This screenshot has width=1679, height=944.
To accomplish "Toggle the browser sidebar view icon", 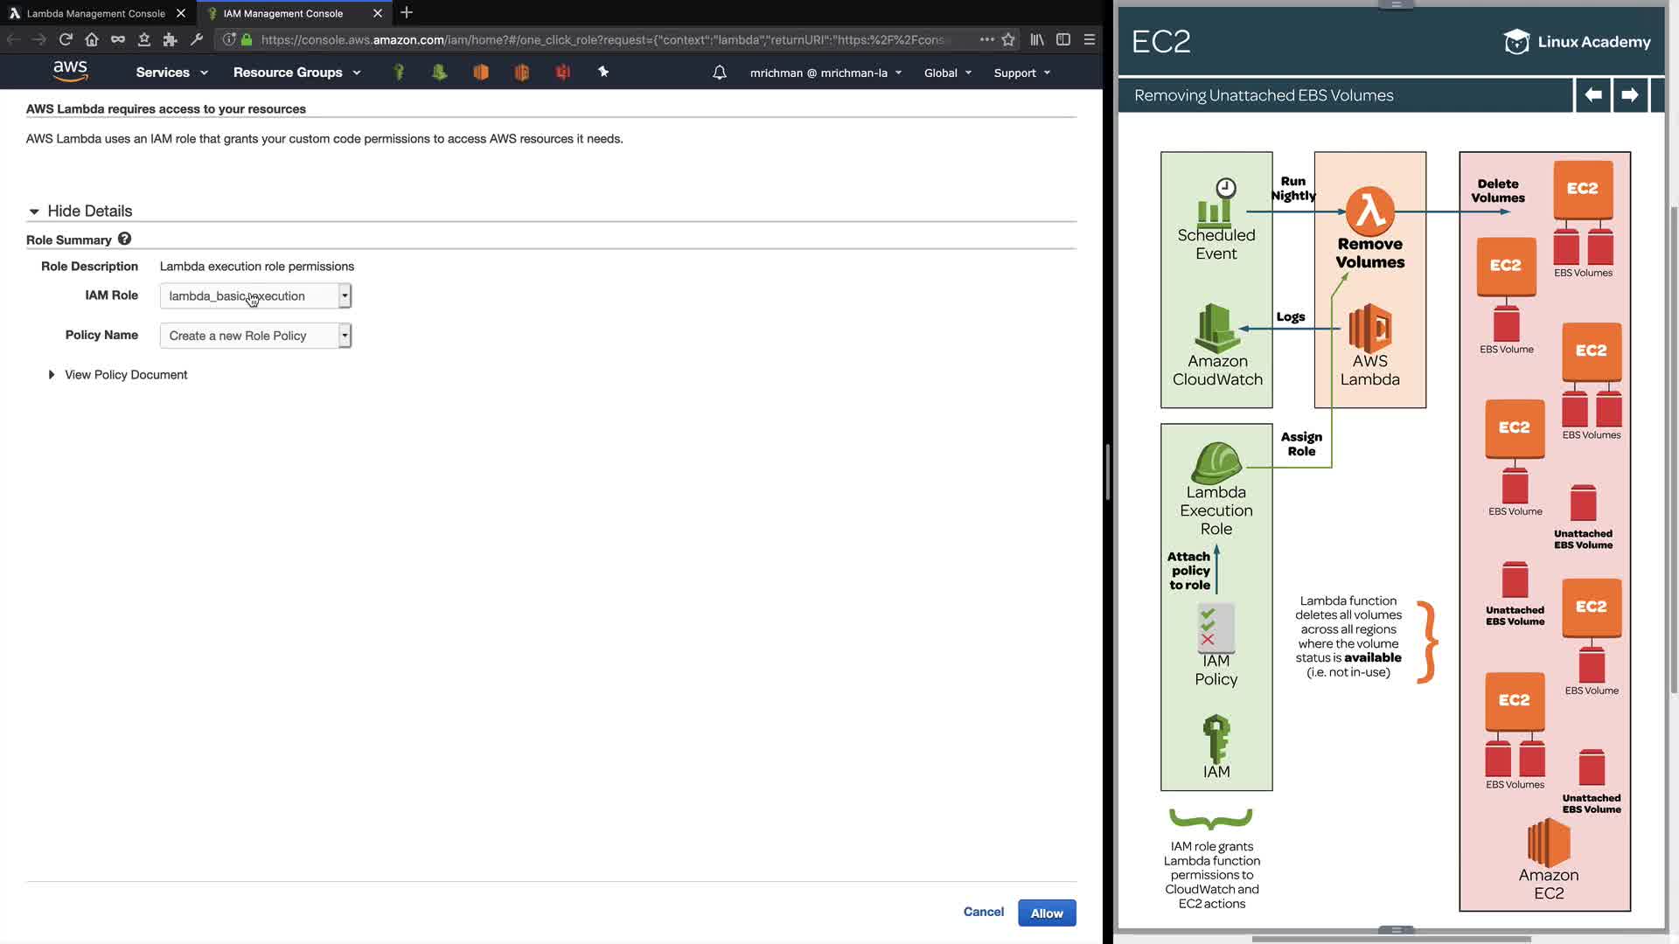I will coord(1063,39).
